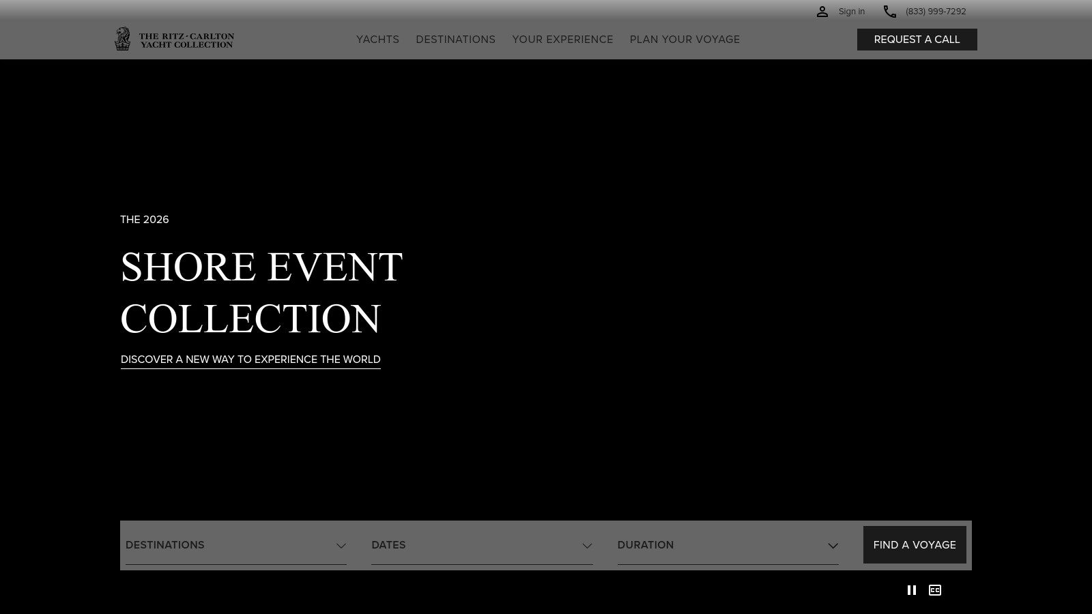Click the chevron arrow beside Destinations search field
This screenshot has height=614, width=1092.
pyautogui.click(x=341, y=546)
